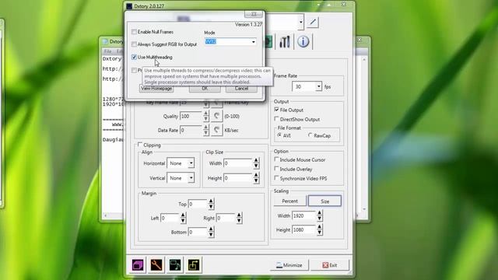Select the Size scaling button
The image size is (498, 280).
pos(324,201)
